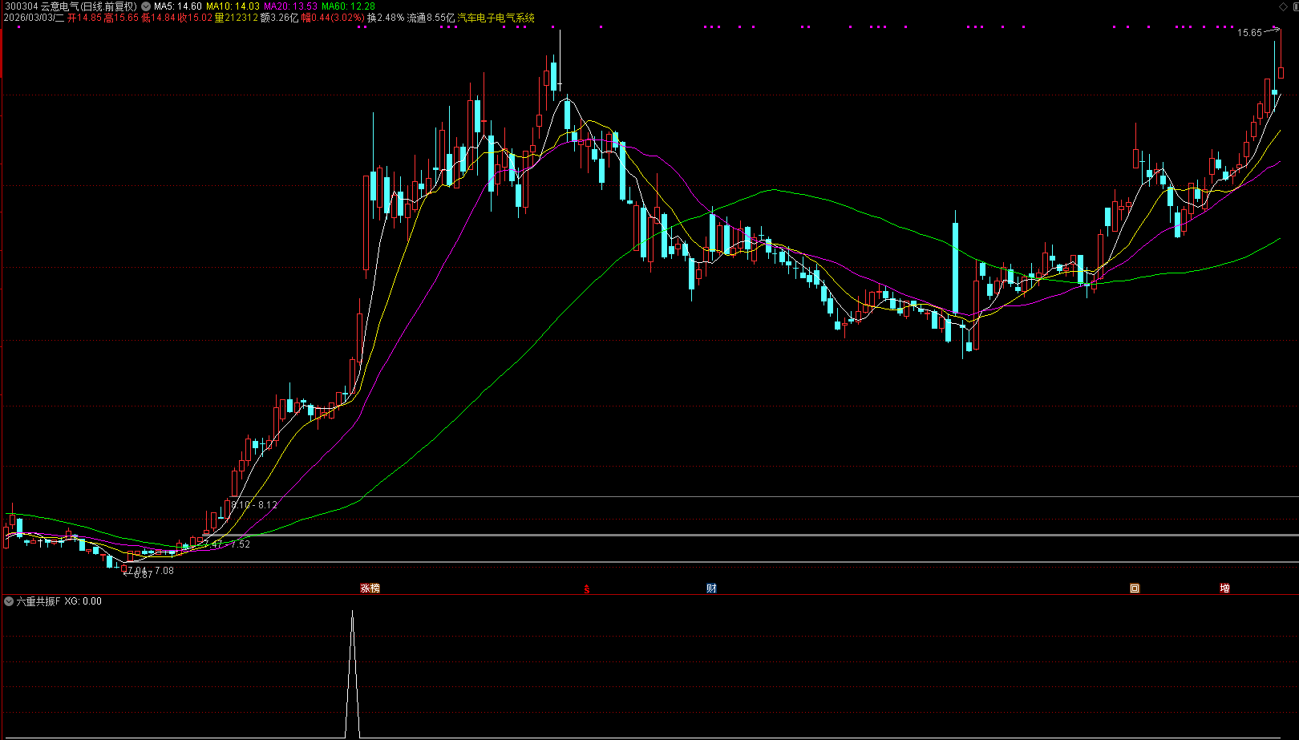Click the 8.10 - 8.12 gap label
Viewport: 1299px width, 740px height.
click(x=253, y=505)
